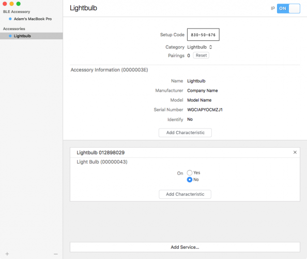Screen dimensions: 307x259
Task: Open the Category Lightbulb dropdown
Action: (199, 47)
